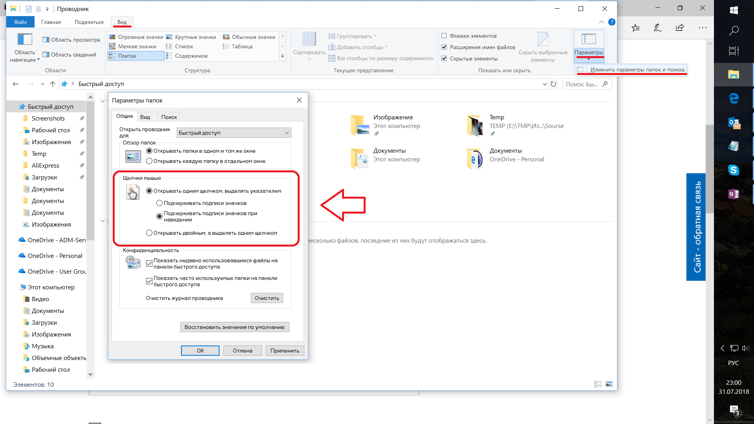
Task: Collapse the ribbon with chevron
Action: [x=602, y=22]
